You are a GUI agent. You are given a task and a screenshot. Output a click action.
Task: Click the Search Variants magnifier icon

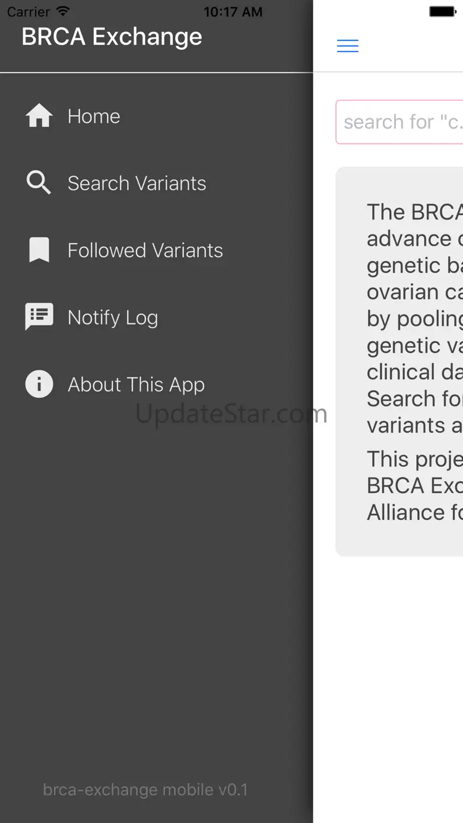tap(39, 183)
